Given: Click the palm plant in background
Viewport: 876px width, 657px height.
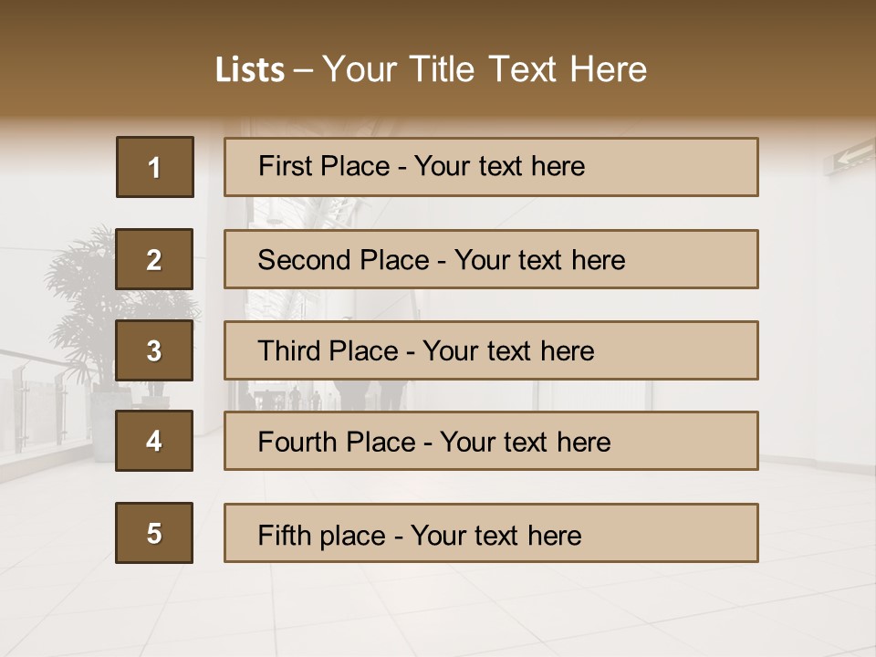Looking at the screenshot, I should point(111,313).
